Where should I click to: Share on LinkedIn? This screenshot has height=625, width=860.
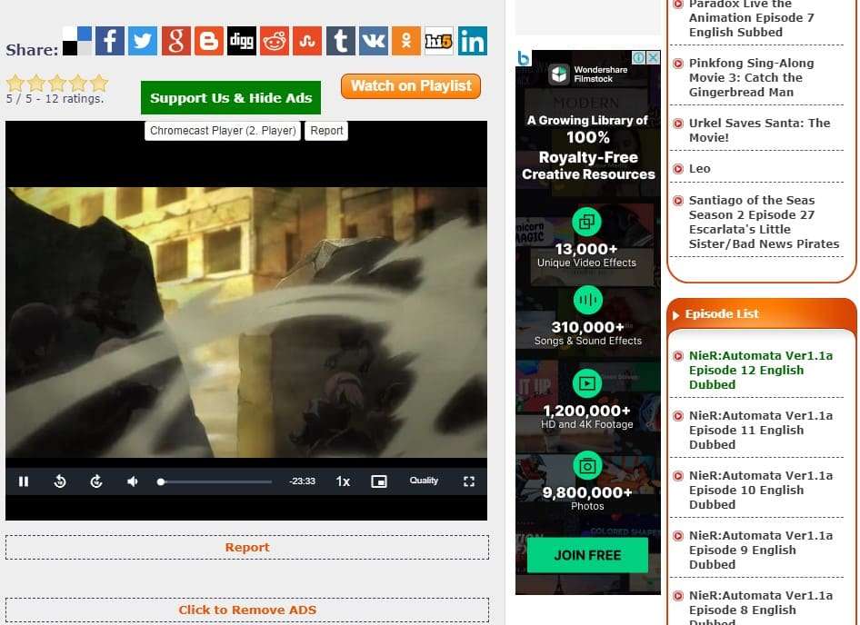point(472,41)
